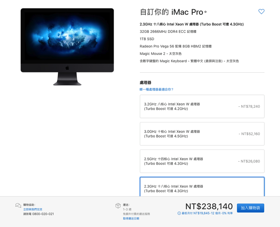Click the 自訂你的 iMac Pro heading

point(173,12)
